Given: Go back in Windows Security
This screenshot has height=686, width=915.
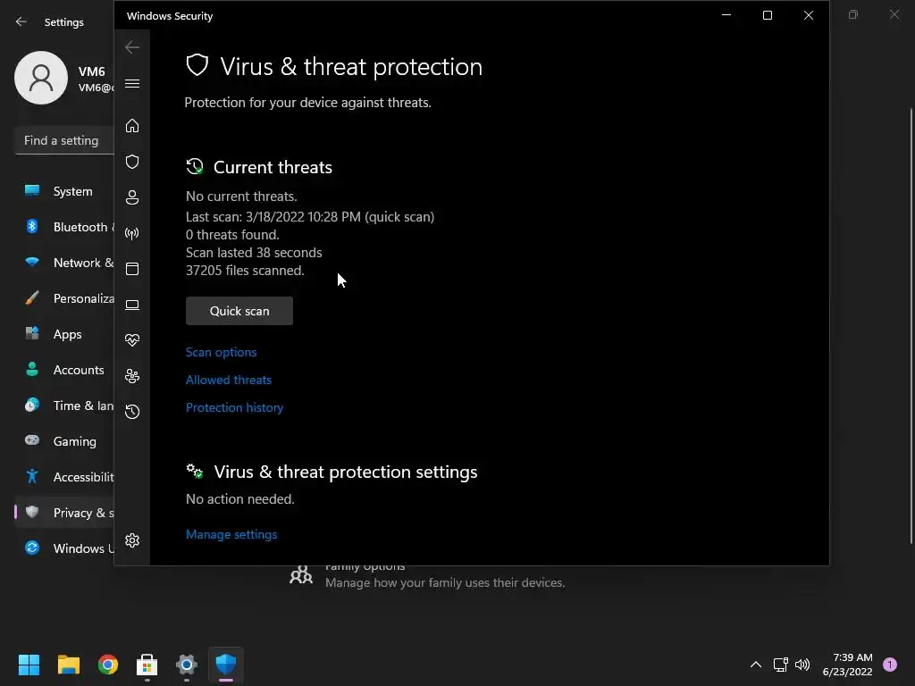Looking at the screenshot, I should [132, 47].
